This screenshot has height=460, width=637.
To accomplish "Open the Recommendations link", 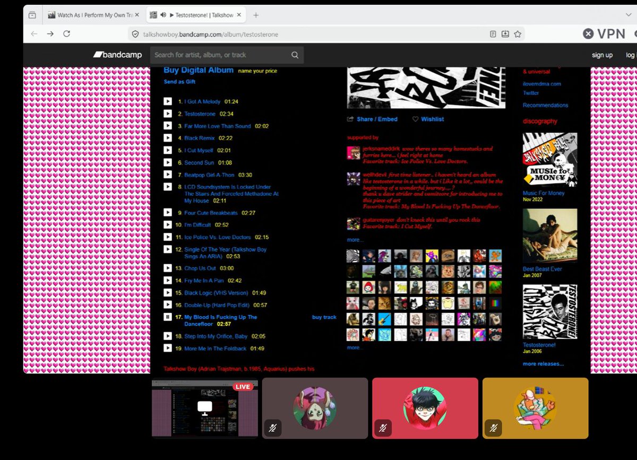I will 545,105.
